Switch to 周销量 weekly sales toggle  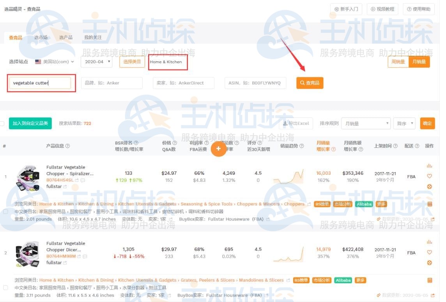point(398,62)
